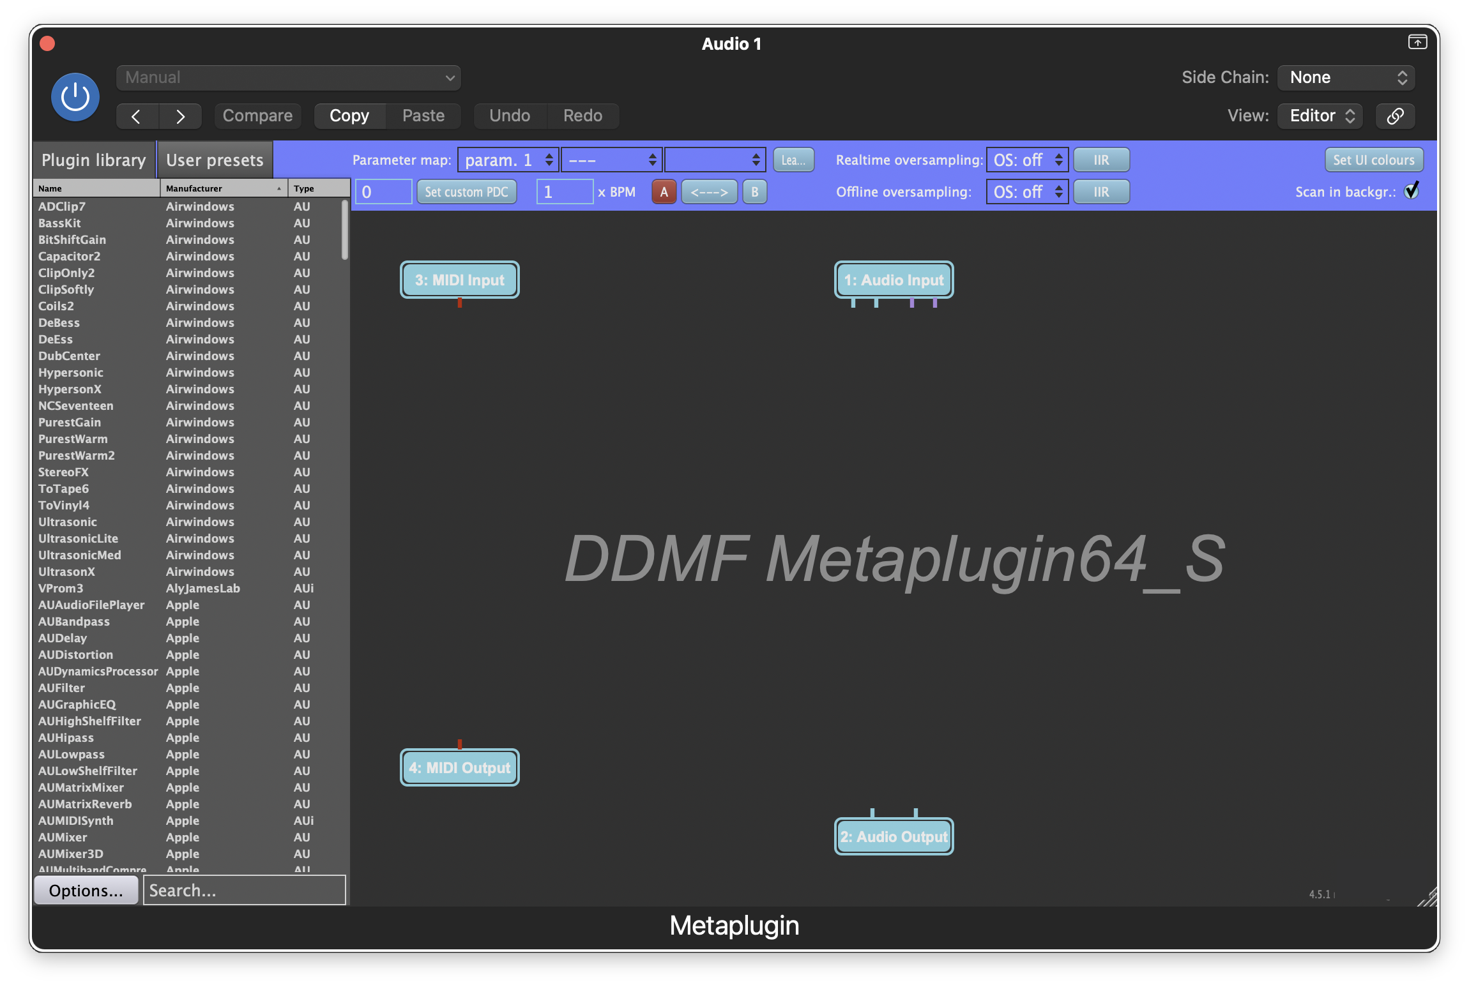This screenshot has width=1469, height=987.
Task: Open the dashed parameter map dropdown
Action: coord(612,160)
